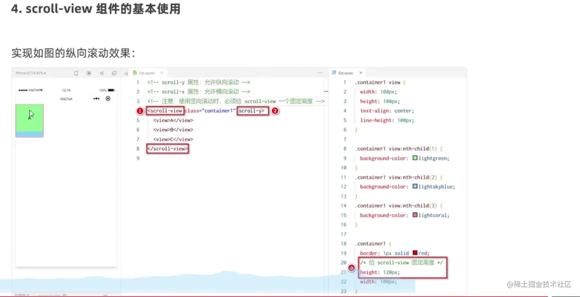Click the green view A block in simulator
Screen dimensions: 580x297
pyautogui.click(x=29, y=118)
